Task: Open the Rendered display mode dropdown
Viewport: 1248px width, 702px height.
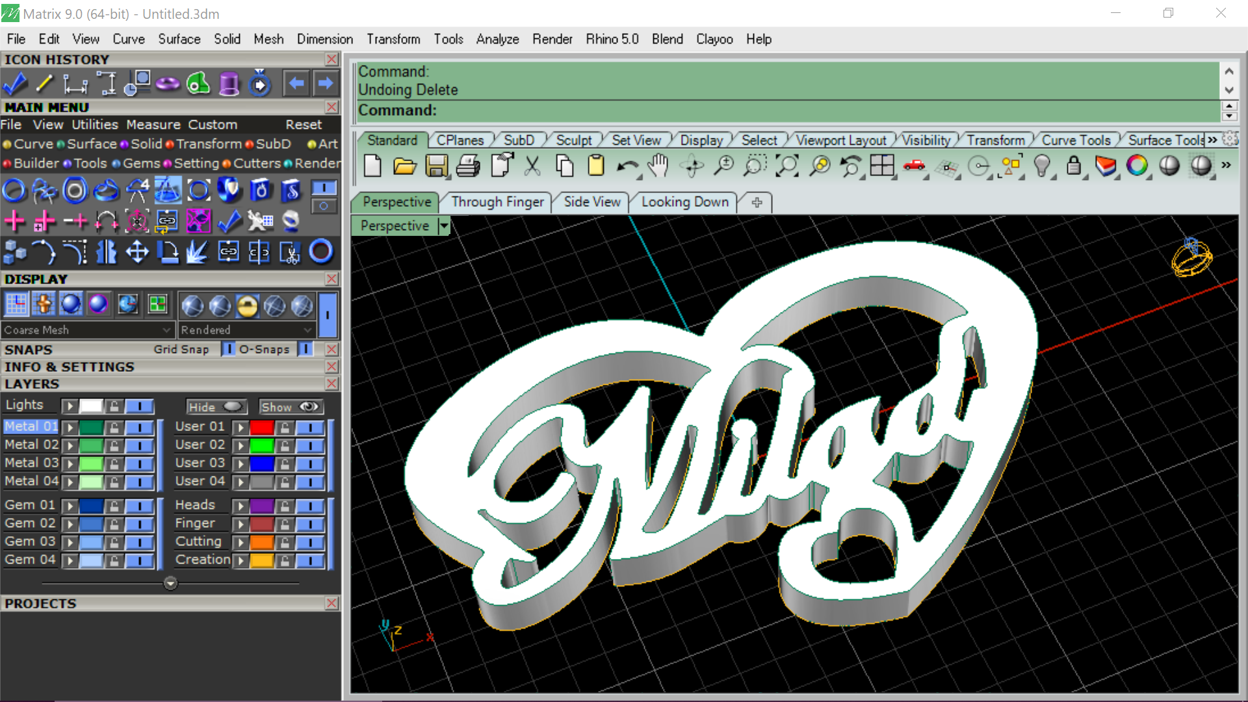Action: pyautogui.click(x=247, y=330)
